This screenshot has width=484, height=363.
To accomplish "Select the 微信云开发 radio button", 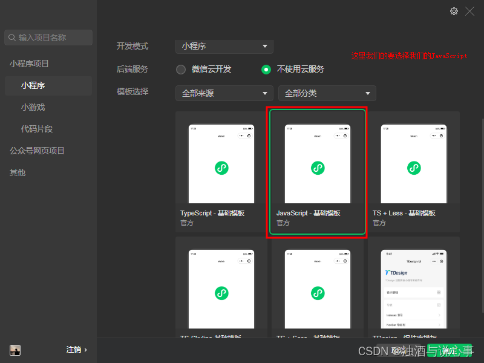I will 181,70.
